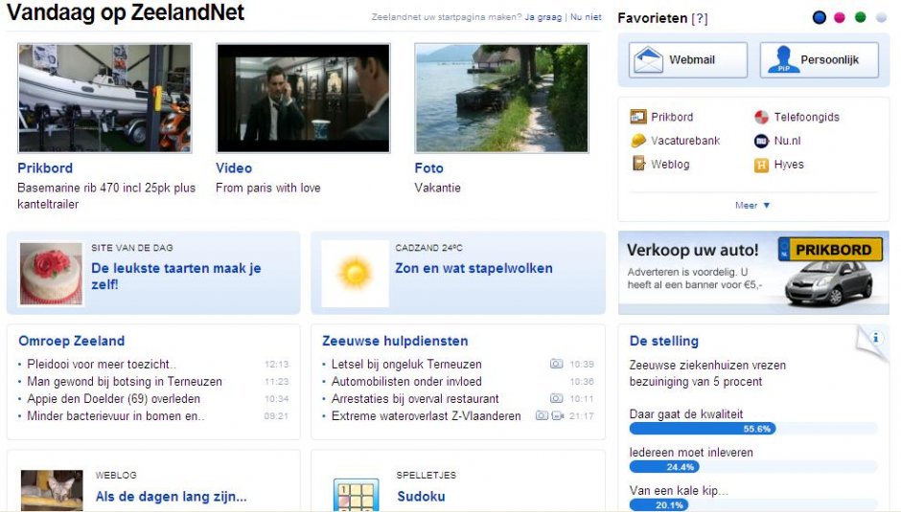The width and height of the screenshot is (901, 512).
Task: Open the Prikbord heading link
Action: [45, 168]
